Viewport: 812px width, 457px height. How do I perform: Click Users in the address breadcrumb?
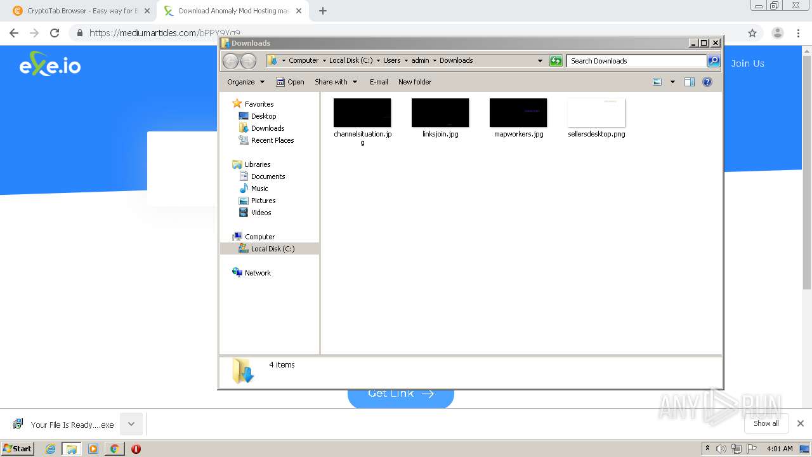pyautogui.click(x=391, y=61)
